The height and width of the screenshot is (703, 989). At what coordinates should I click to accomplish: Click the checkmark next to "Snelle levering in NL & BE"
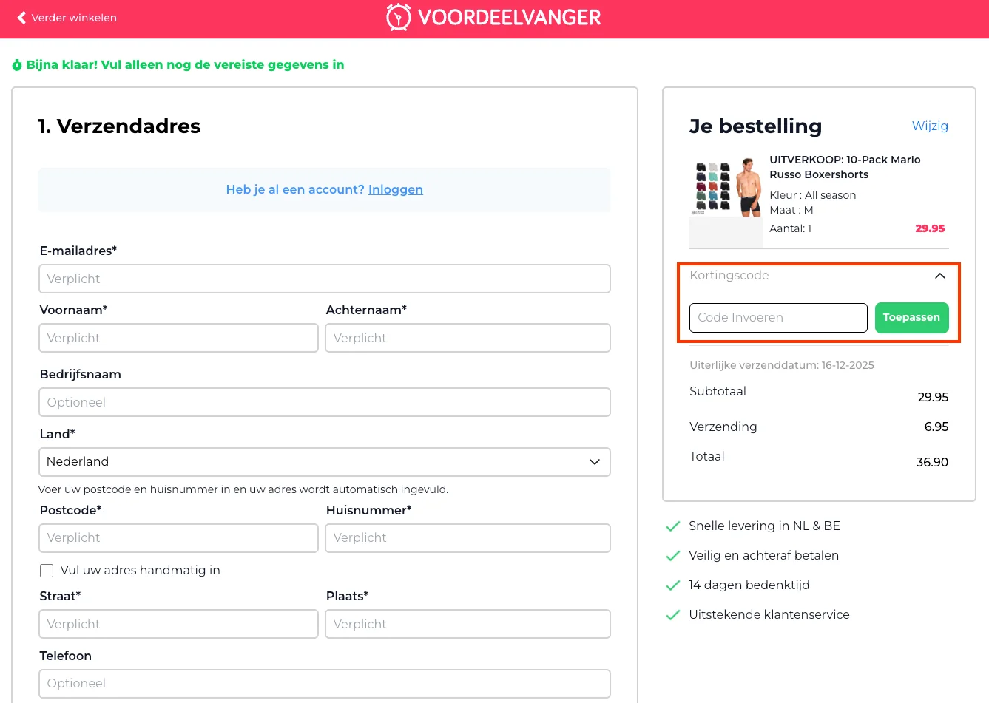coord(673,526)
